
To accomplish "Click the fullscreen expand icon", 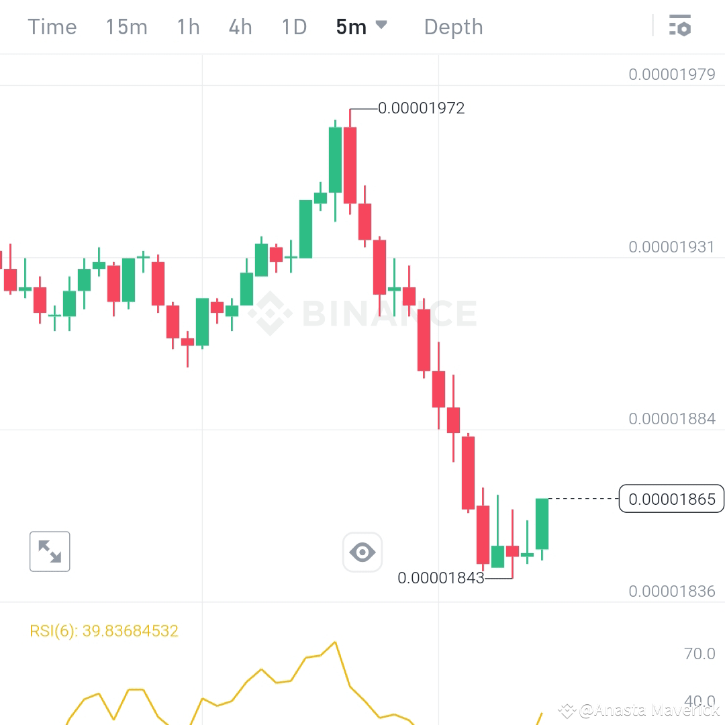I will click(x=50, y=551).
